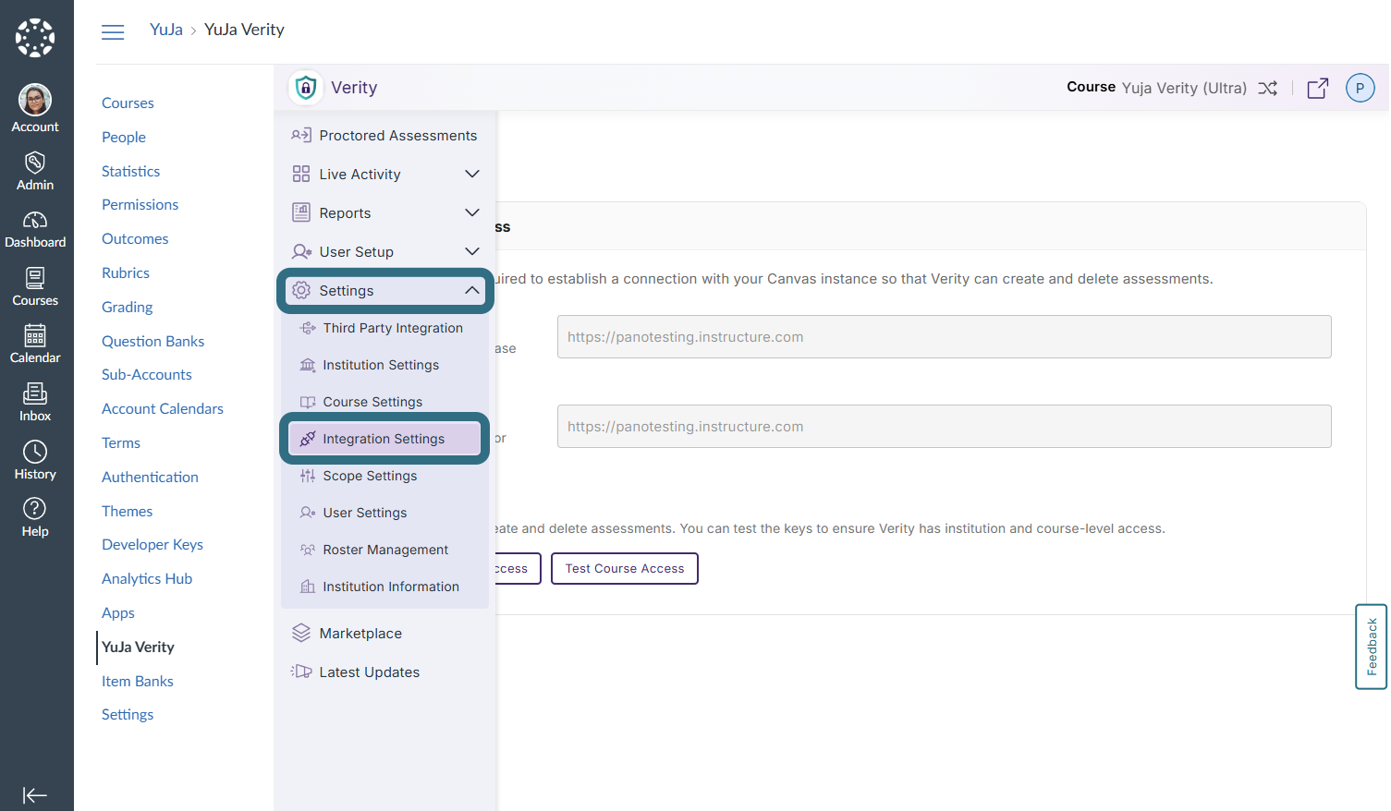This screenshot has width=1391, height=811.
Task: Open the Statistics admin link
Action: tap(131, 171)
